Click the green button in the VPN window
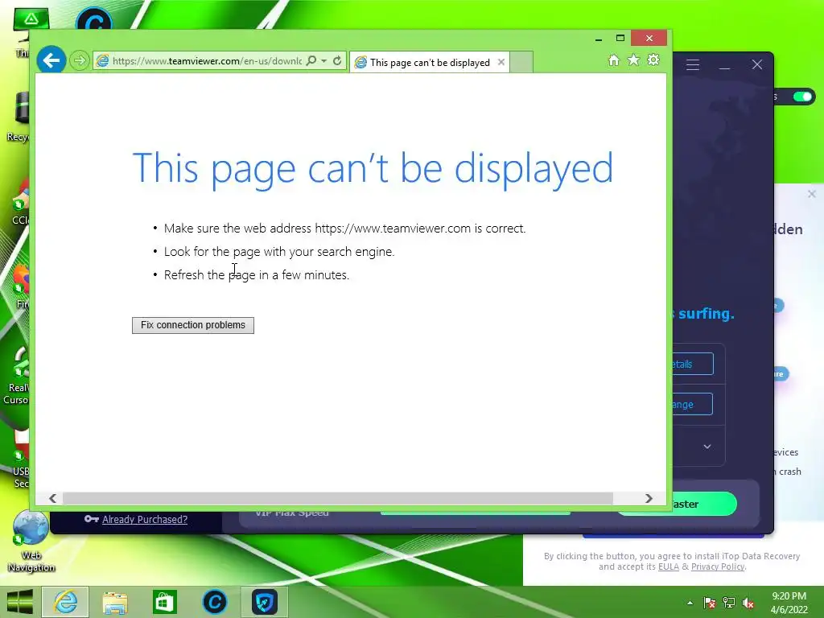The height and width of the screenshot is (618, 824). pyautogui.click(x=703, y=504)
